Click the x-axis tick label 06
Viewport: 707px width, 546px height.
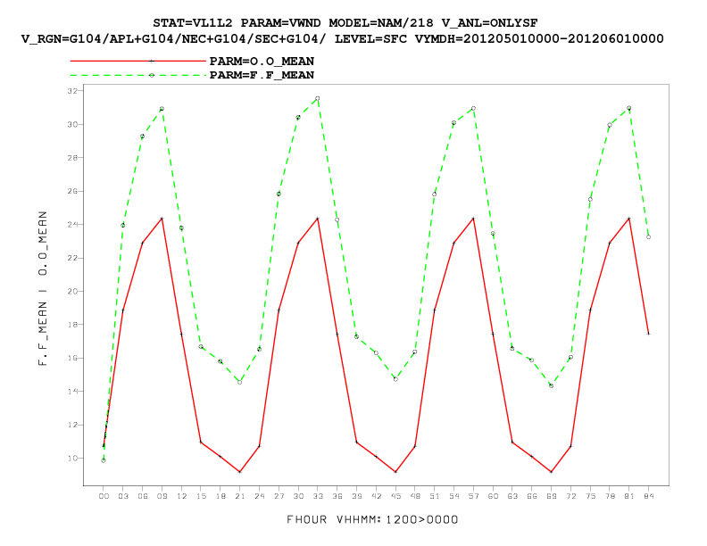click(x=143, y=496)
